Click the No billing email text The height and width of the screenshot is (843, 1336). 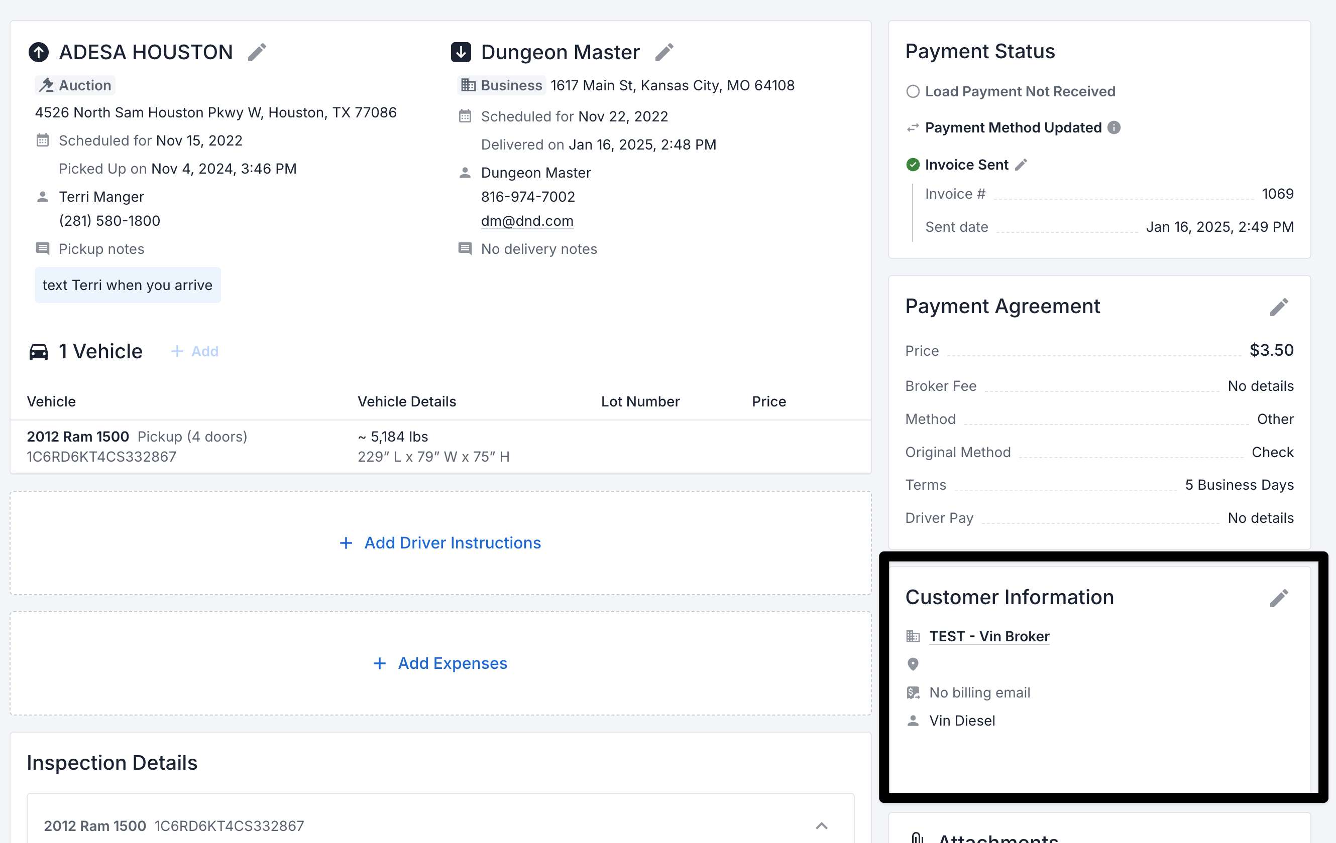[980, 692]
